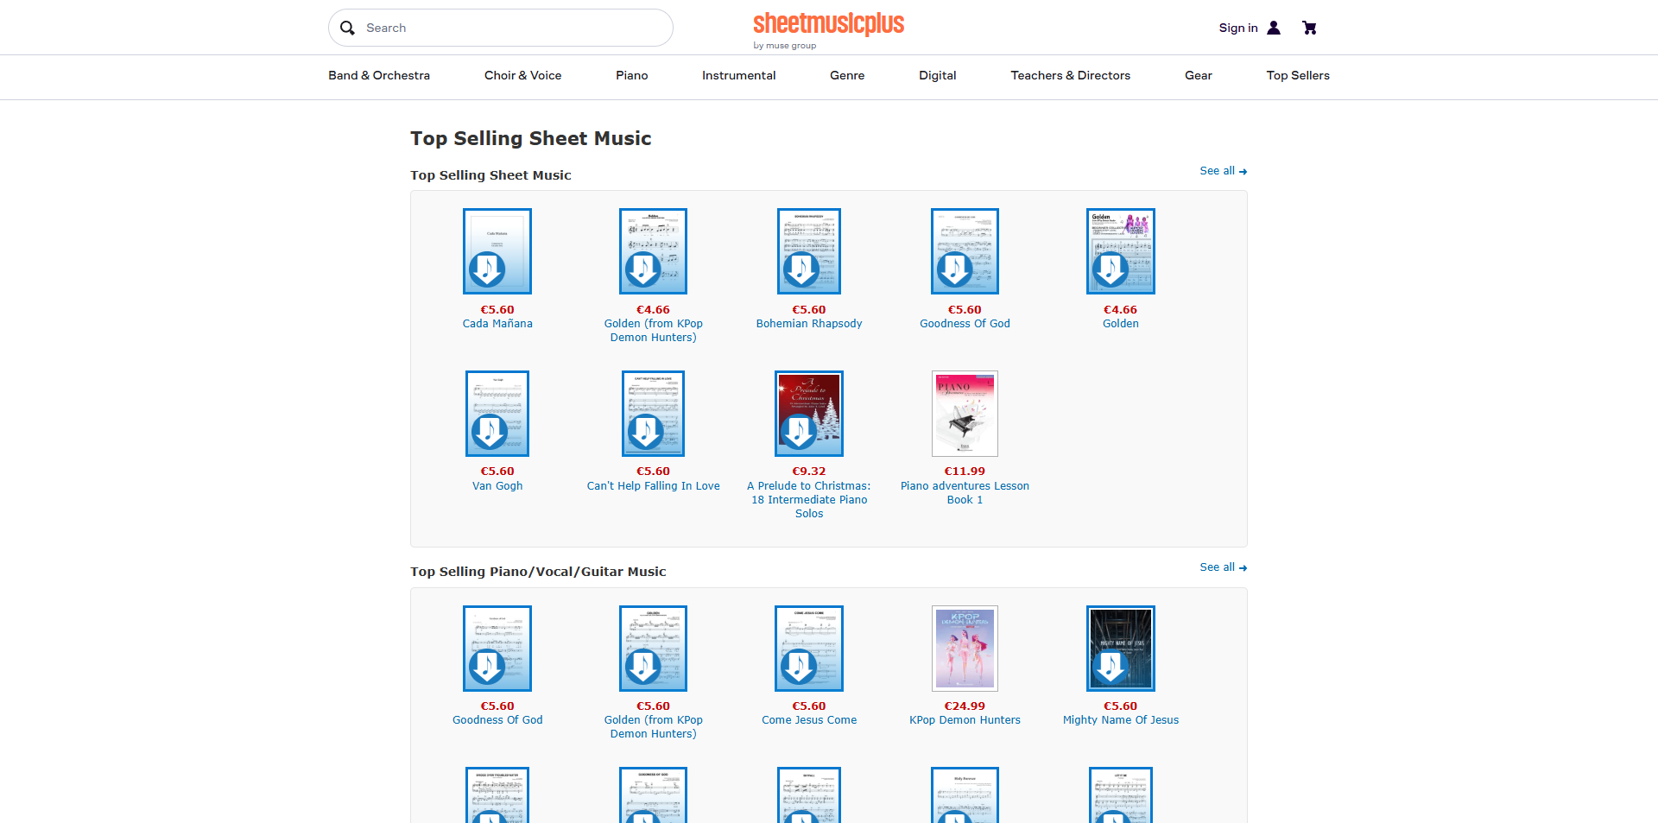This screenshot has height=823, width=1658.
Task: Open the Teachers & Directors menu
Action: click(1070, 75)
